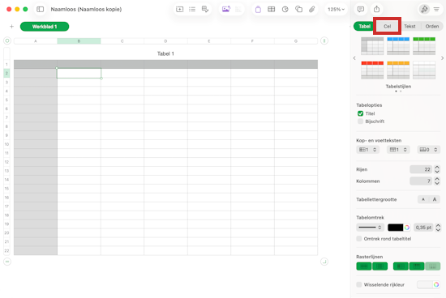
Task: Choose the green header table style
Action: tap(424, 45)
